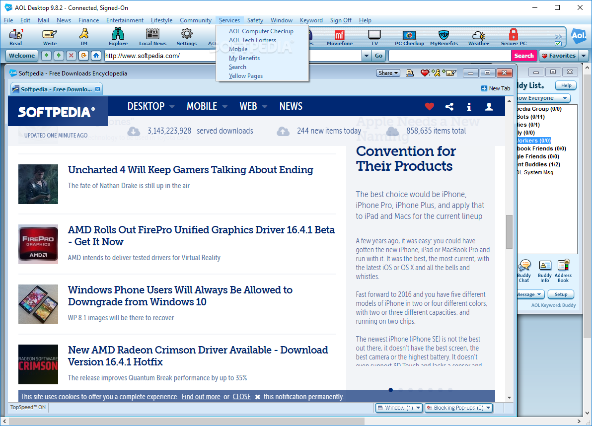
Task: Click the FirePro Graphics article thumbnail
Action: pyautogui.click(x=38, y=244)
